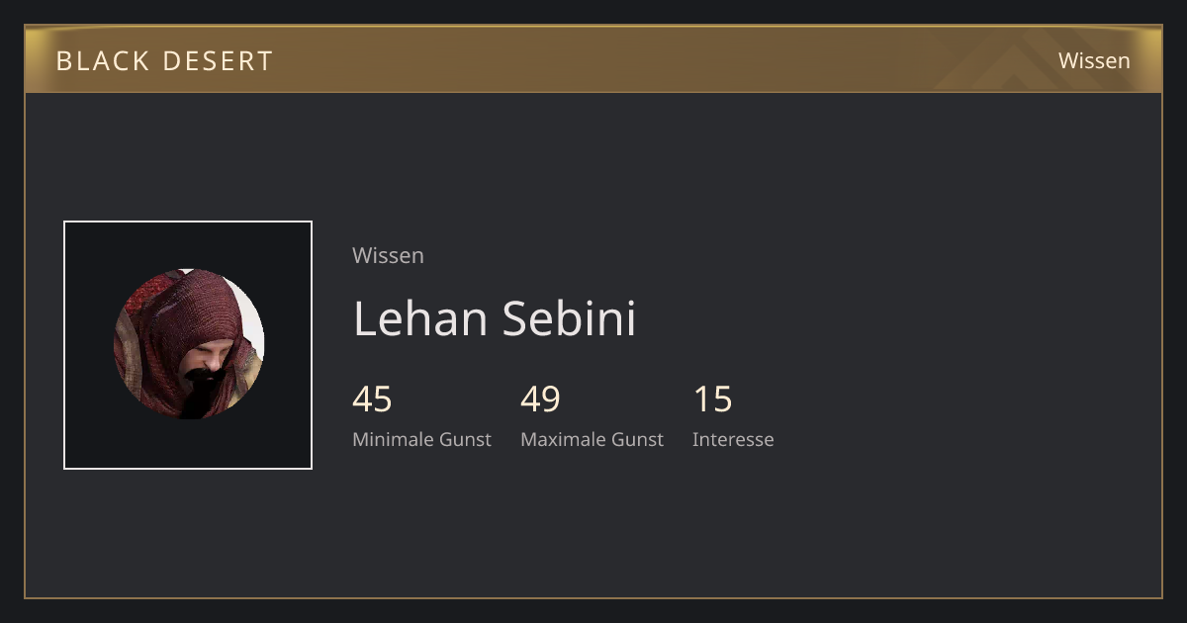Click the first name Lehan
The height and width of the screenshot is (623, 1187).
[420, 318]
